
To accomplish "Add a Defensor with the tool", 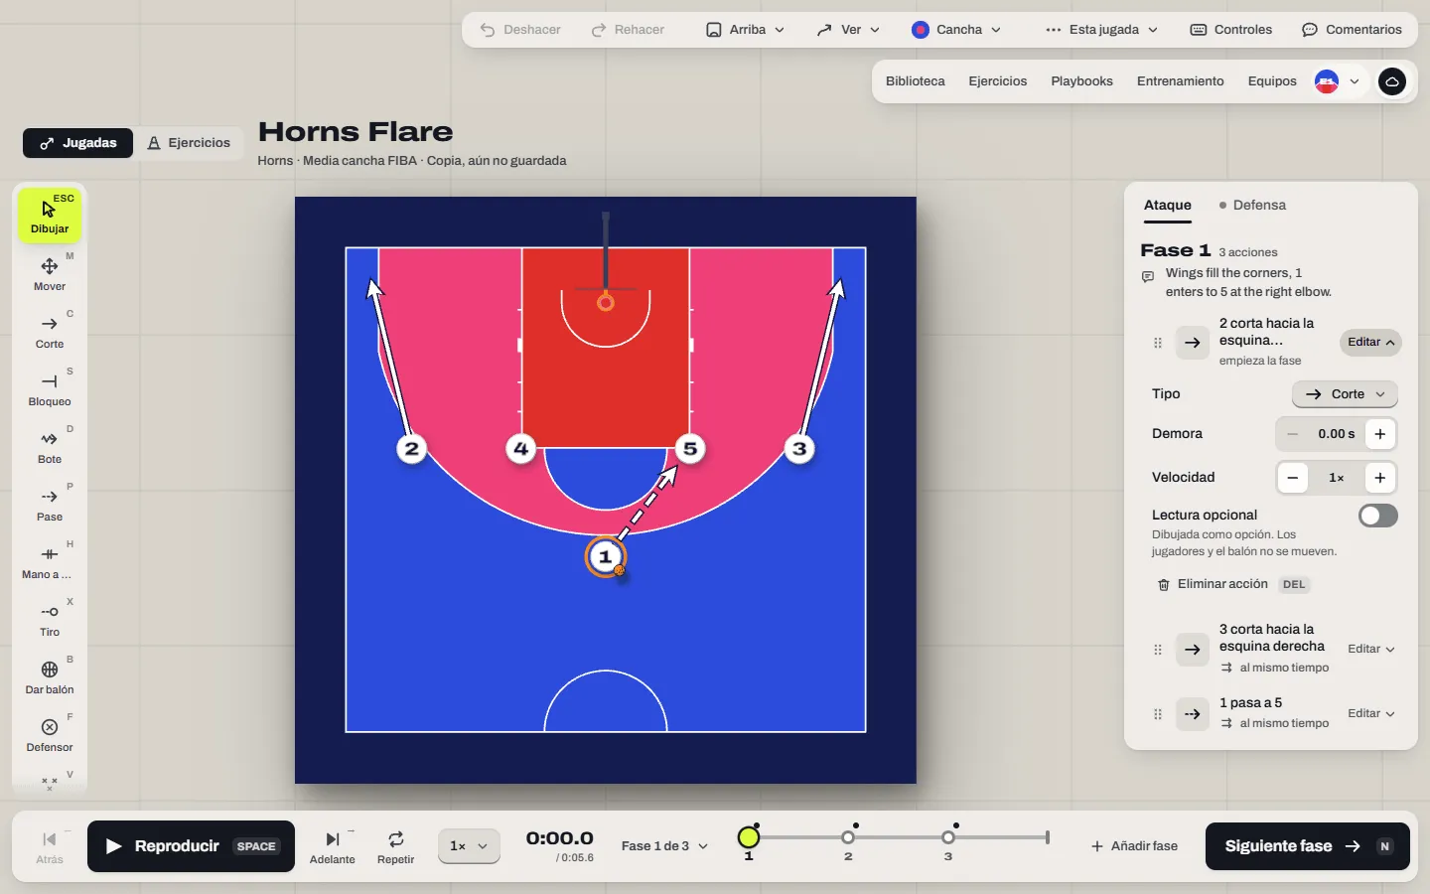I will [50, 735].
